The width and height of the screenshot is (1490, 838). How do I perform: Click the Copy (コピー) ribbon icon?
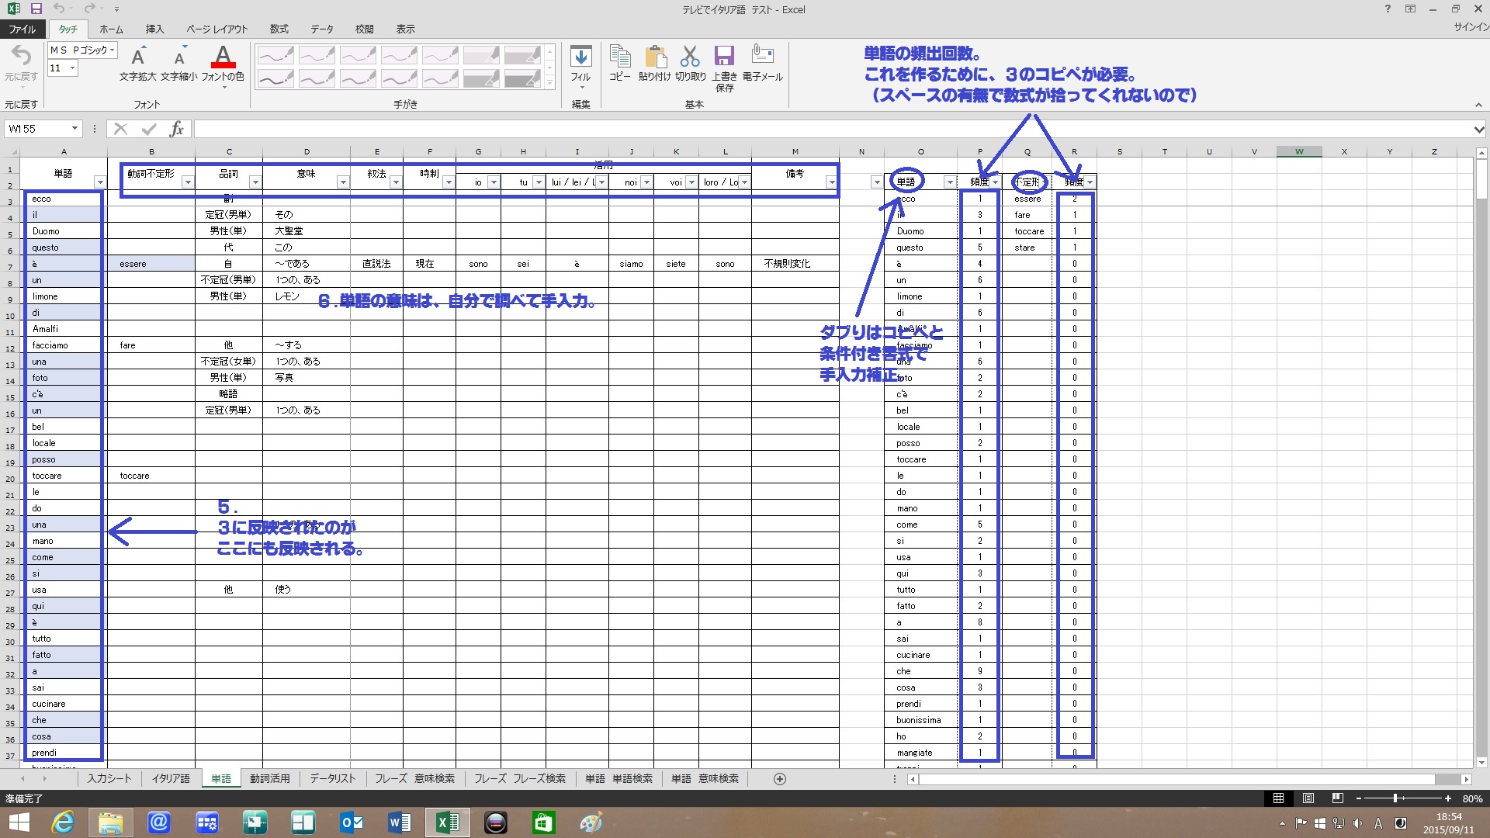(619, 57)
